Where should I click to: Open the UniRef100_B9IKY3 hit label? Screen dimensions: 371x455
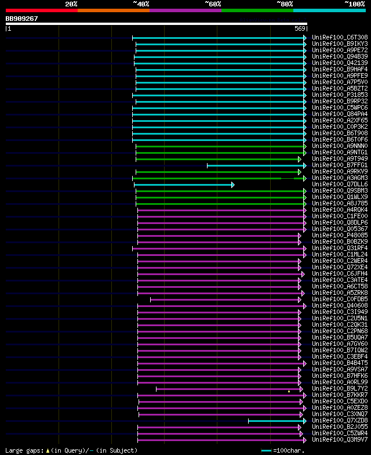[x=340, y=44]
